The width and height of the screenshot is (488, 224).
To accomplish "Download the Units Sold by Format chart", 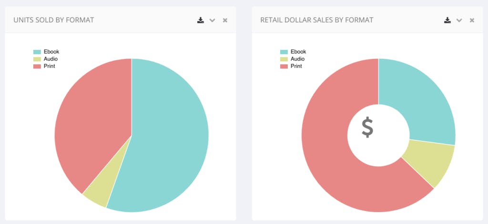I will [x=201, y=20].
